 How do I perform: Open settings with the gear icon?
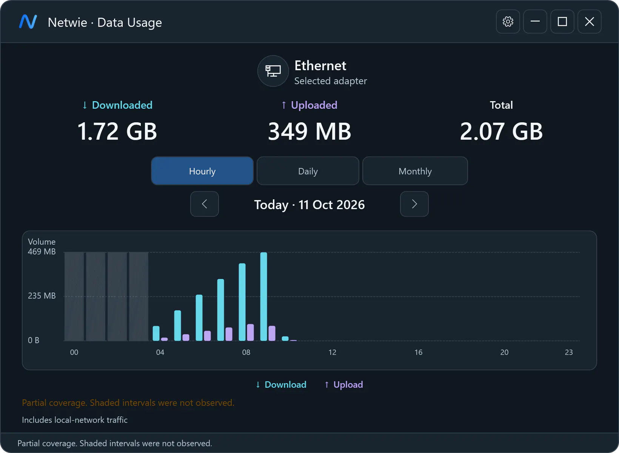pyautogui.click(x=508, y=22)
